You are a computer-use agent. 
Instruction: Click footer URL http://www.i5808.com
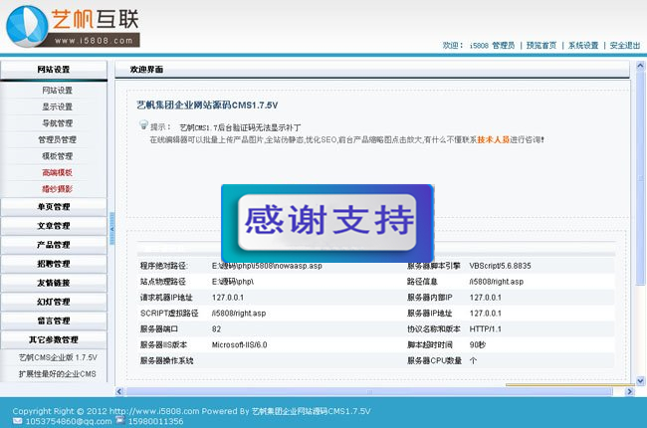[x=154, y=411]
